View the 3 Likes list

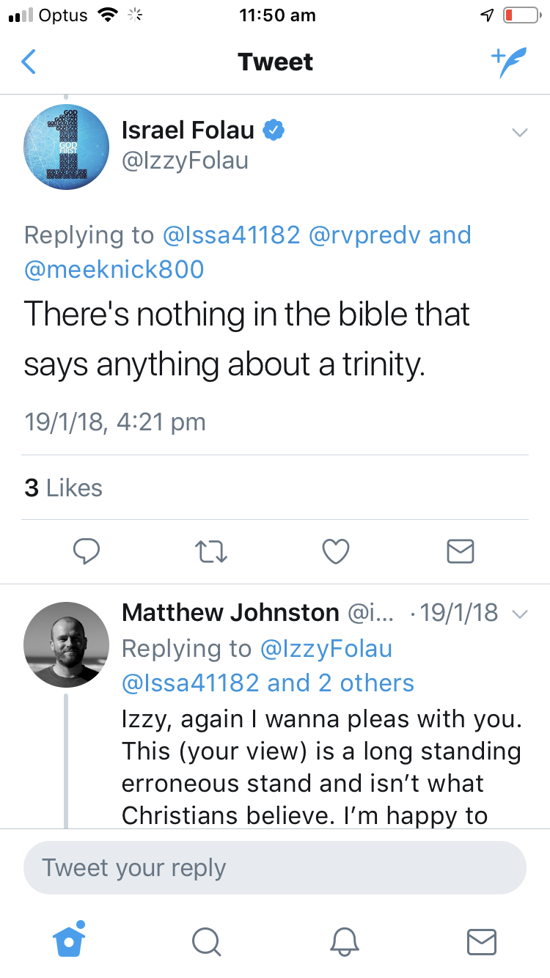63,488
